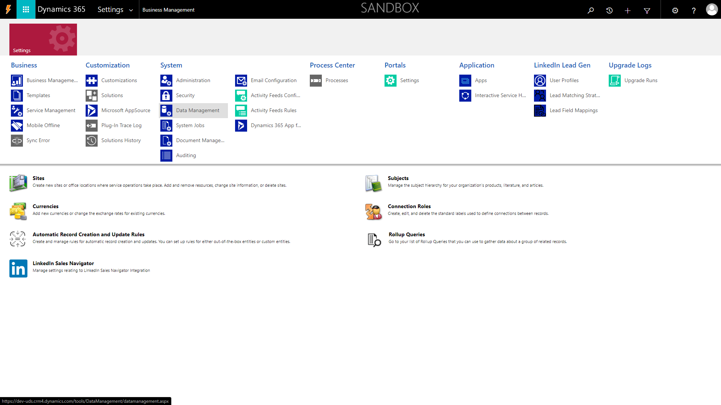Open the Sites link
The width and height of the screenshot is (721, 405).
pos(38,178)
